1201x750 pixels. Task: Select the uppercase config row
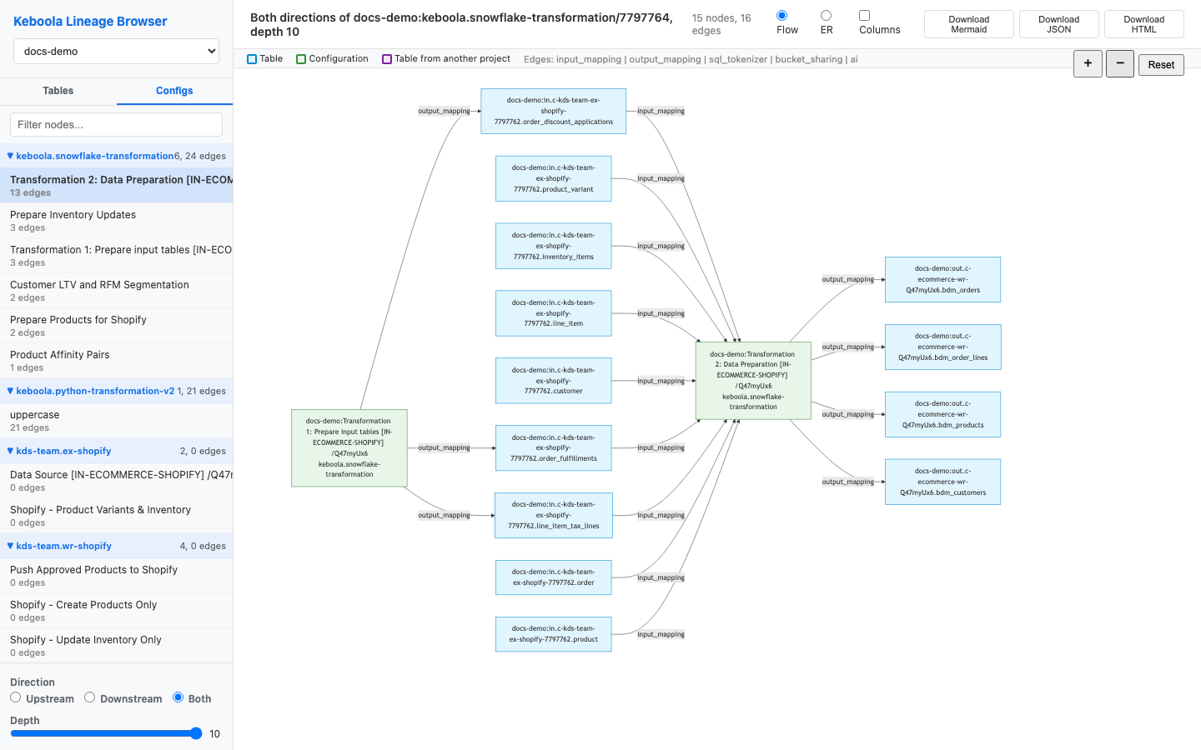tap(116, 421)
